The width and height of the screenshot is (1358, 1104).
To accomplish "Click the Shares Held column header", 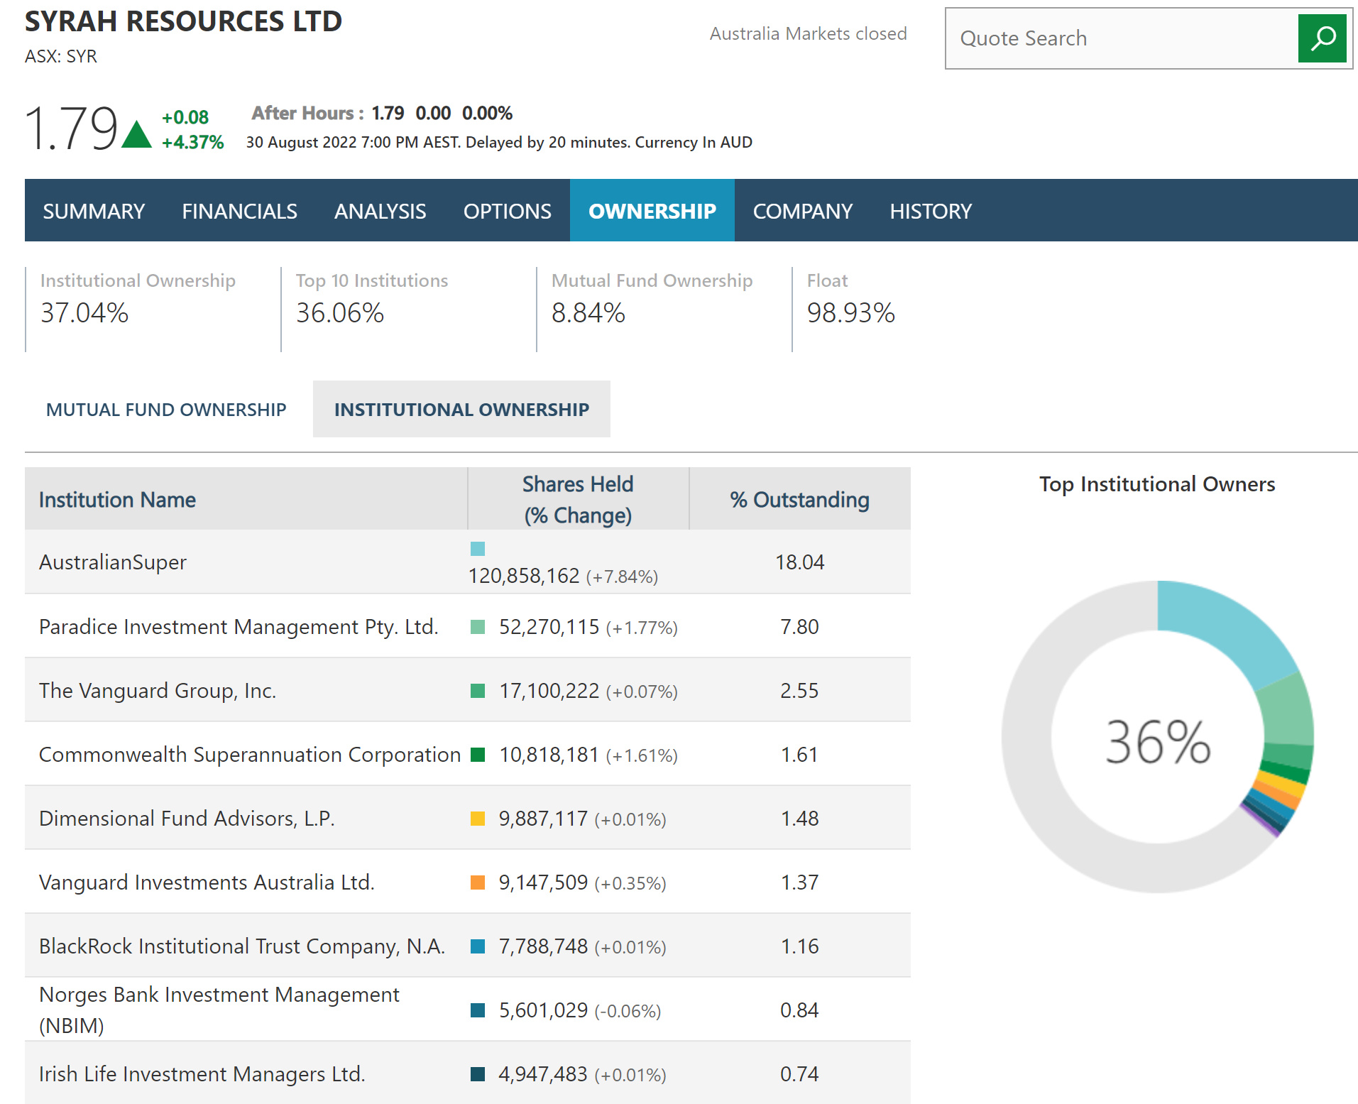I will pos(578,499).
